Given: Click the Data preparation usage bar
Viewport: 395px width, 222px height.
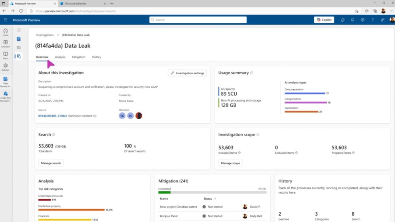Looking at the screenshot, I should pyautogui.click(x=305, y=93).
